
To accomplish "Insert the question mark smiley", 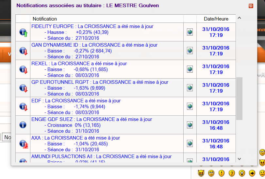I will coord(232,173).
